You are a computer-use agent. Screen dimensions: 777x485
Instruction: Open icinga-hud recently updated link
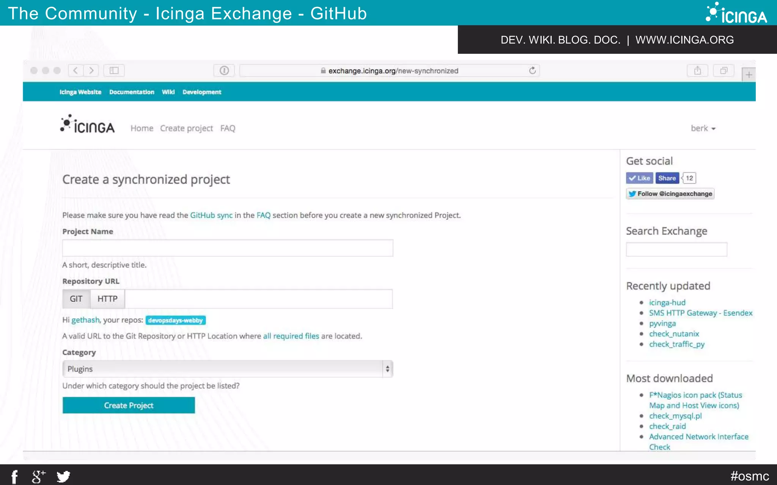pos(667,302)
